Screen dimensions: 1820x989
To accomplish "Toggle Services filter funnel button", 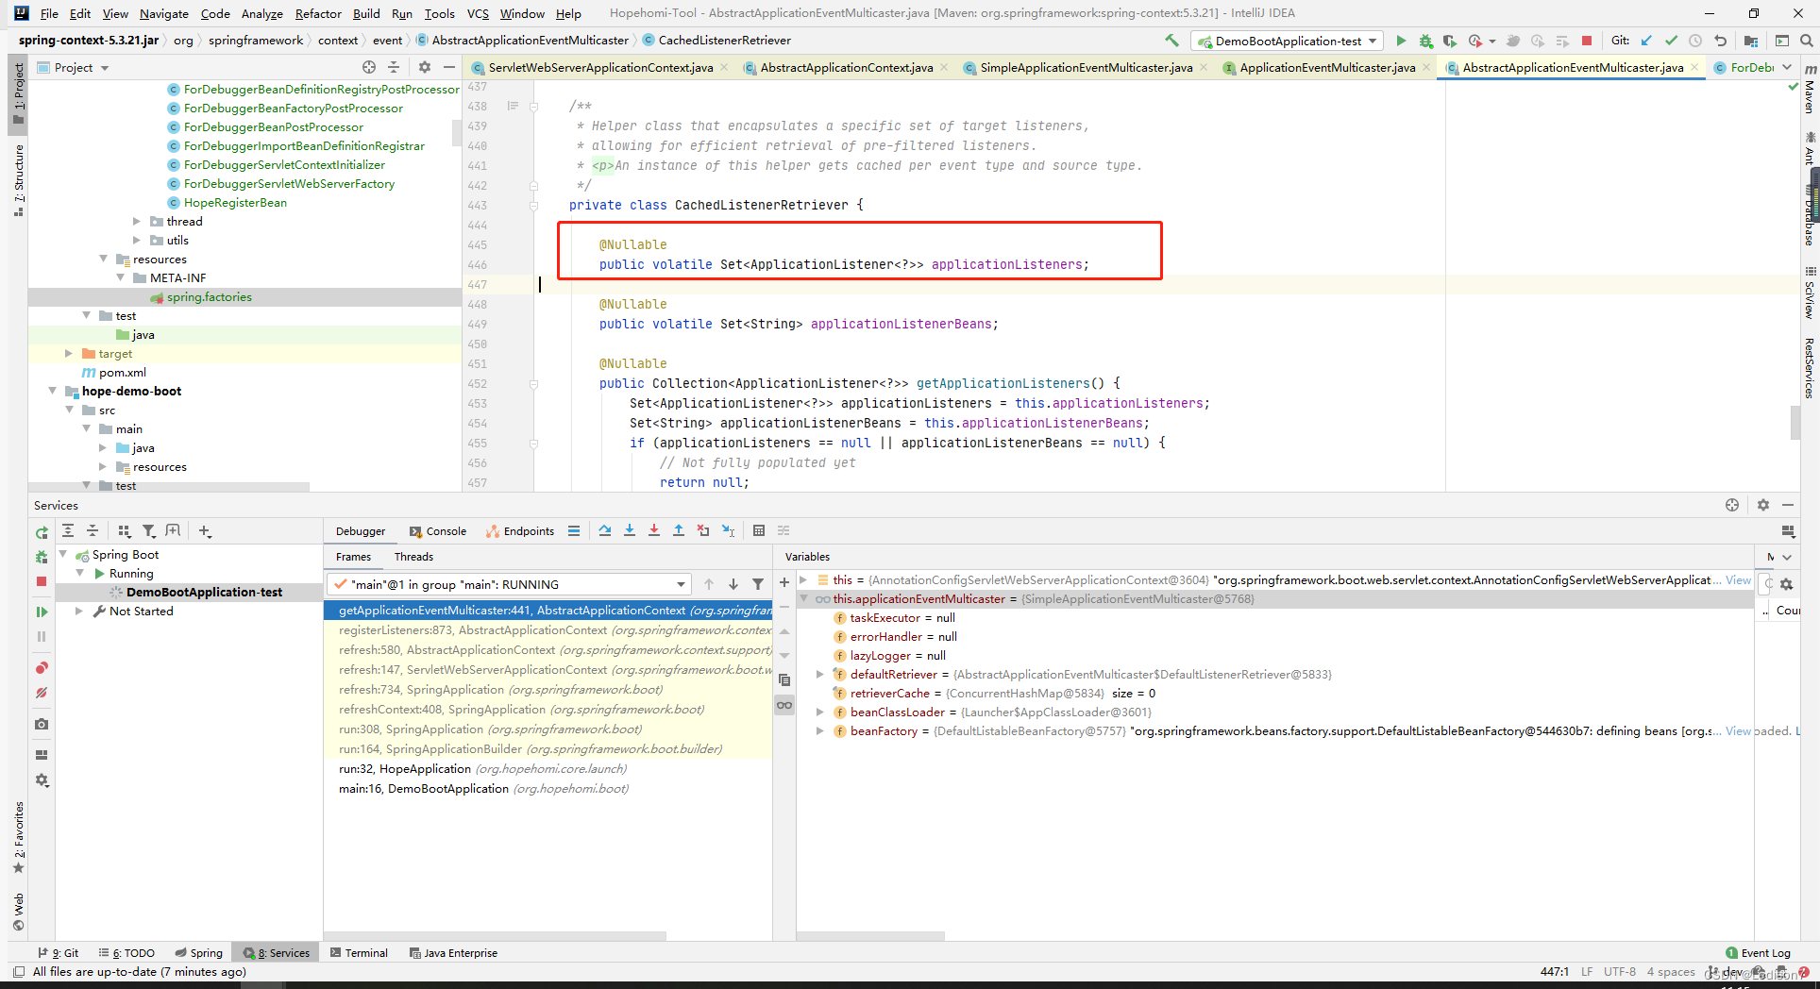I will 148,531.
